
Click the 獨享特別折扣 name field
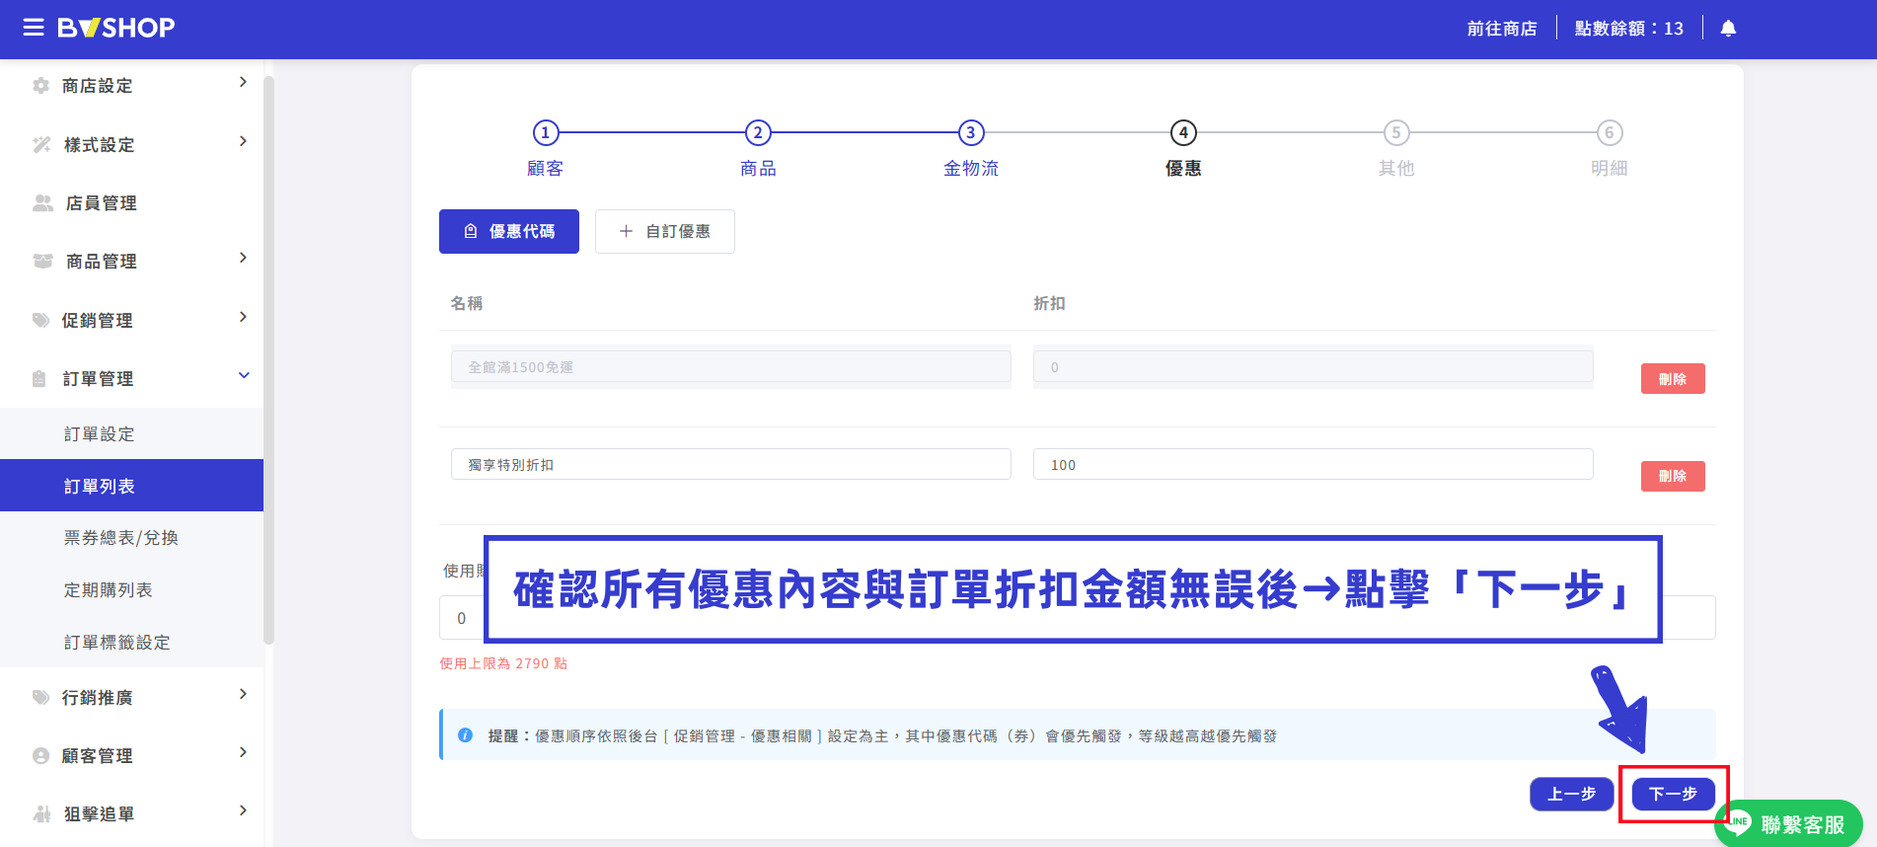tap(731, 464)
